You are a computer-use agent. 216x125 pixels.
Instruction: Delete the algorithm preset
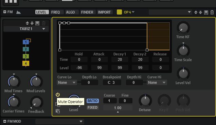pyautogui.click(x=43, y=23)
